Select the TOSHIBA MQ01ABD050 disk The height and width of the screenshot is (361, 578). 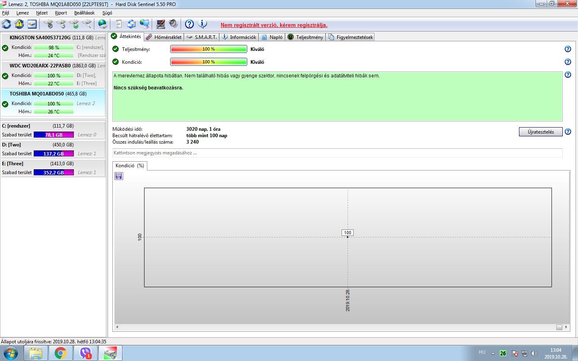pyautogui.click(x=53, y=103)
